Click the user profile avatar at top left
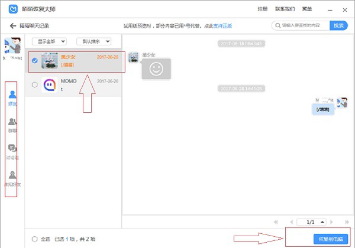 tap(12, 47)
